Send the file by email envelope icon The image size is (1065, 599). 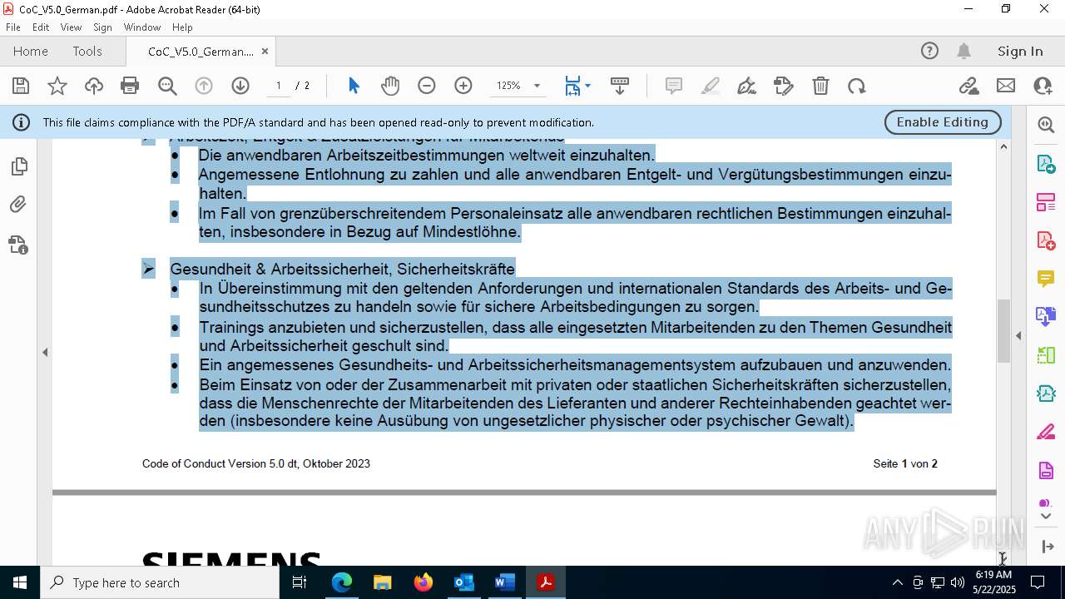tap(1006, 86)
